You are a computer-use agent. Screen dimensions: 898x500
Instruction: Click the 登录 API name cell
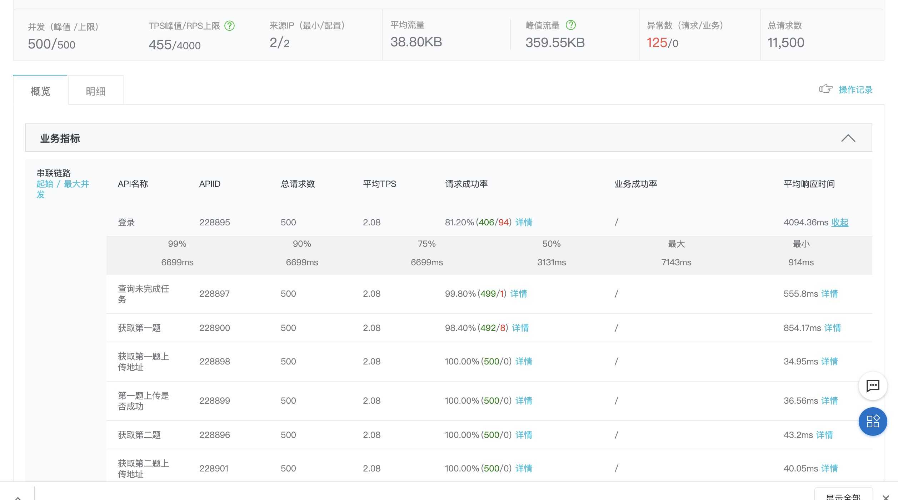pos(126,222)
